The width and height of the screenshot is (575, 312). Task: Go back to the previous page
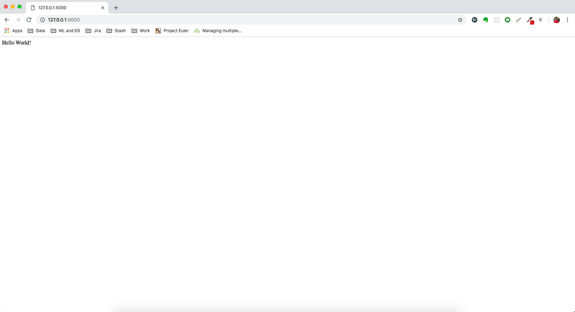7,20
